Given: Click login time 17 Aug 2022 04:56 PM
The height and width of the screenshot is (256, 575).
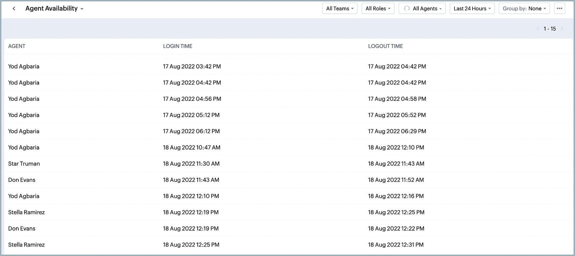Looking at the screenshot, I should coord(192,99).
